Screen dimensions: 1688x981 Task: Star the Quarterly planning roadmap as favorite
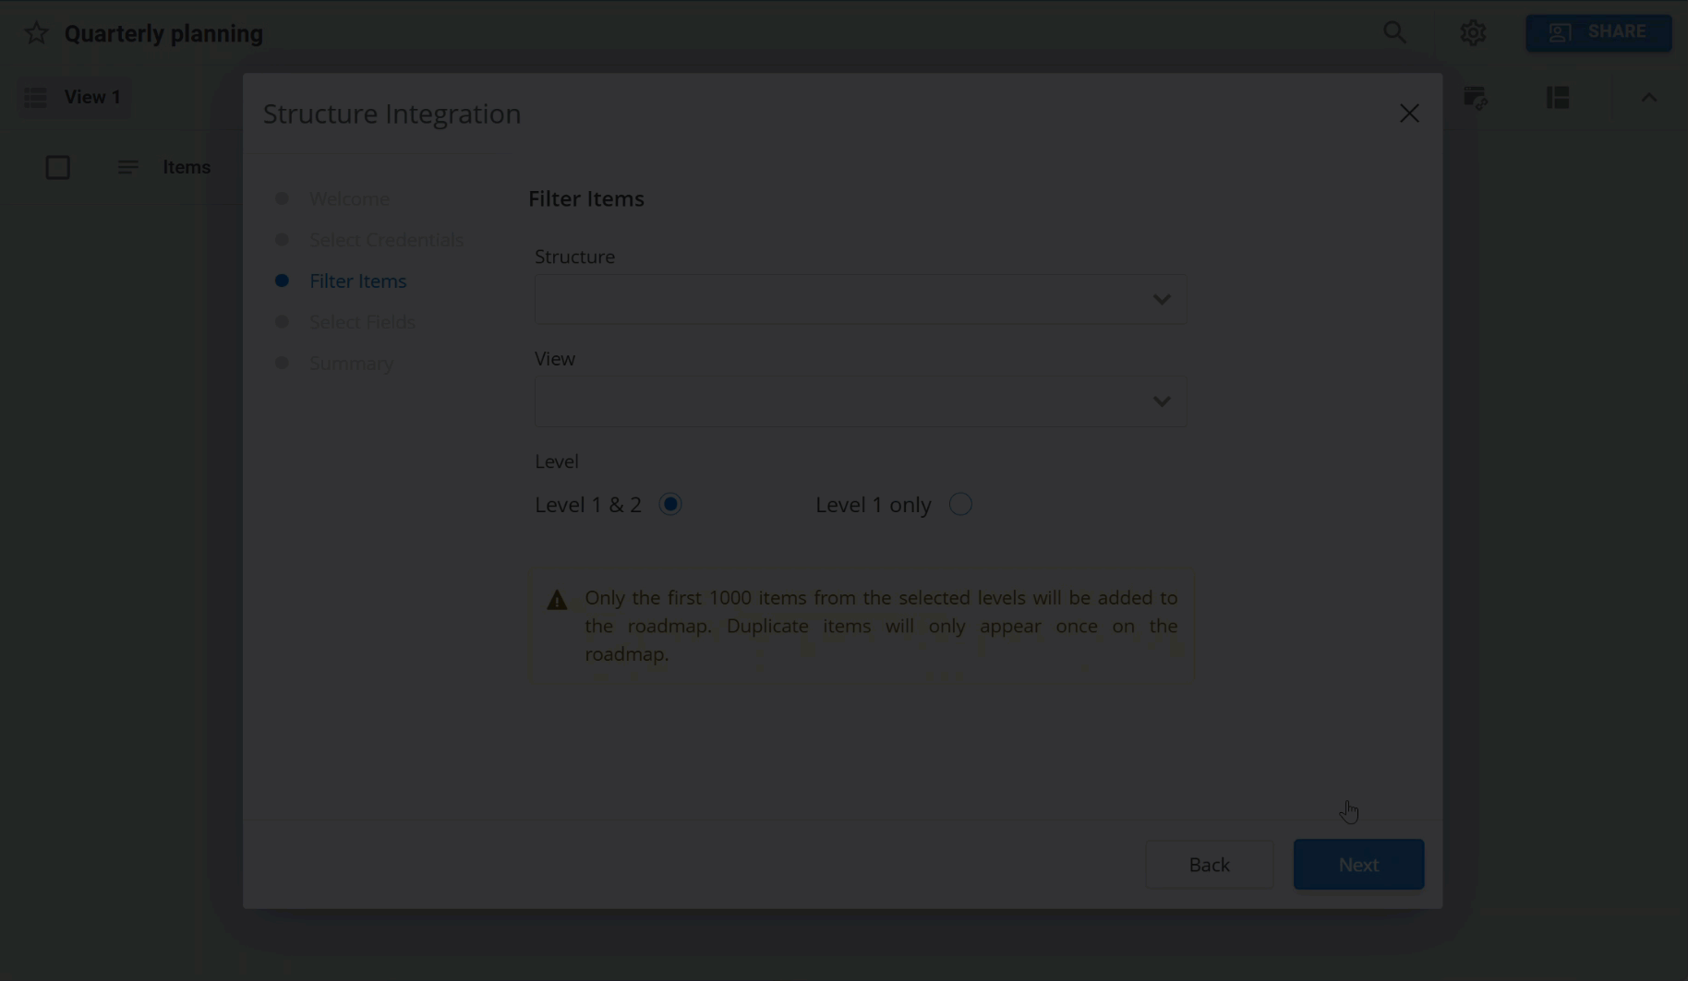pos(36,33)
